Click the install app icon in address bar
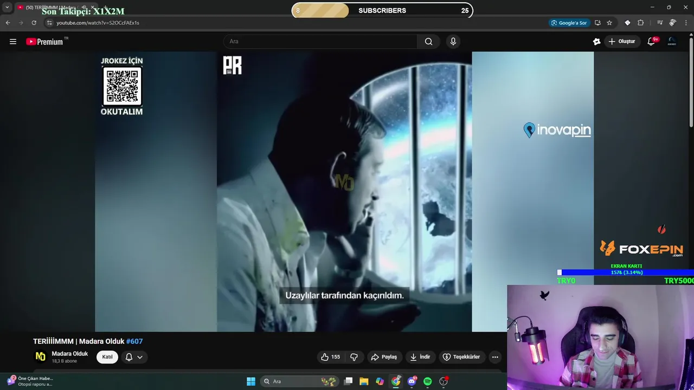This screenshot has height=390, width=694. [x=597, y=23]
